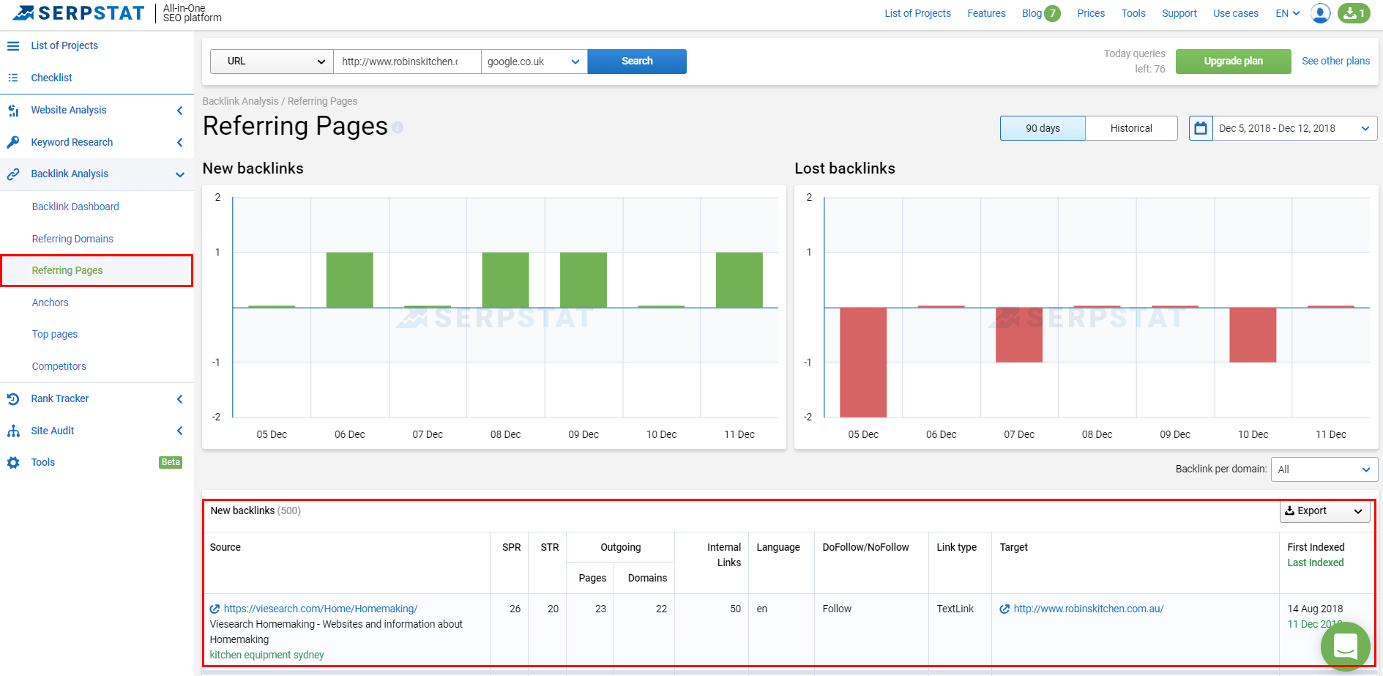This screenshot has width=1383, height=676.
Task: Click the Serpstat logo
Action: [79, 13]
